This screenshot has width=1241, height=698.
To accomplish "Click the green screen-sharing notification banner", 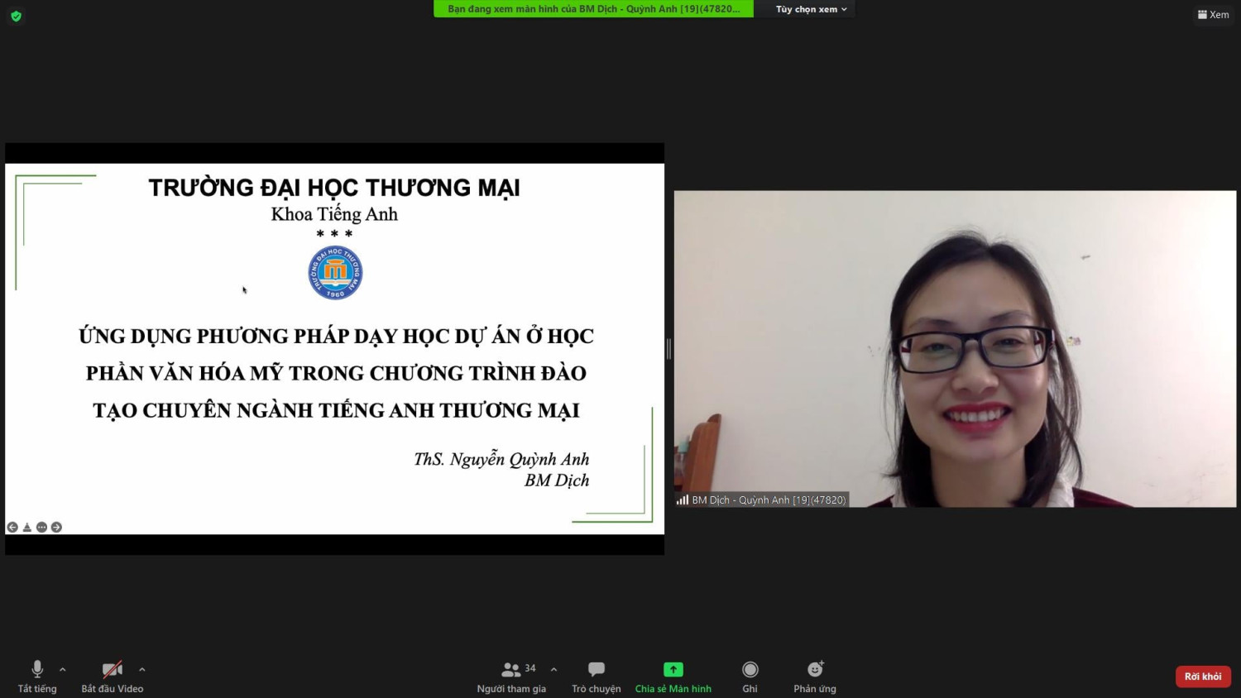I will tap(593, 9).
